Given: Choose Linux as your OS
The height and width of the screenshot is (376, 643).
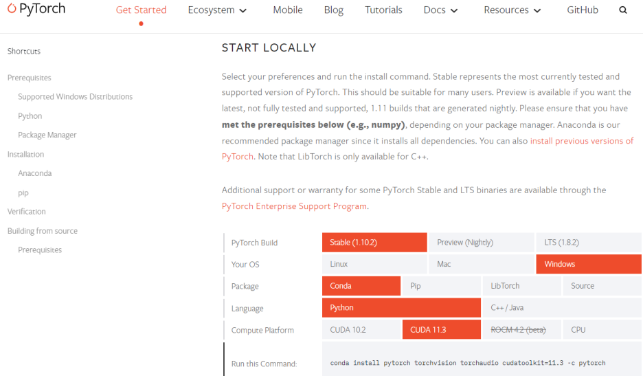Looking at the screenshot, I should [374, 264].
